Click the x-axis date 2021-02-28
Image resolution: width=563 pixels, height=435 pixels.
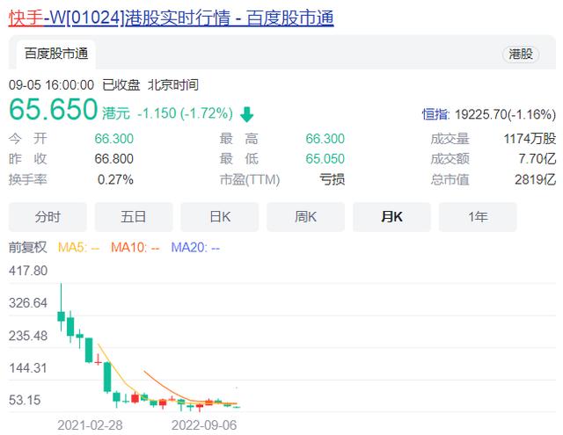pos(90,425)
